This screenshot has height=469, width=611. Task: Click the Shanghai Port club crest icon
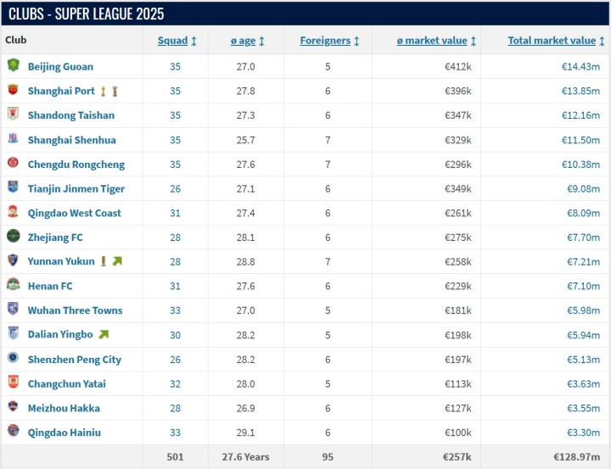pyautogui.click(x=14, y=90)
